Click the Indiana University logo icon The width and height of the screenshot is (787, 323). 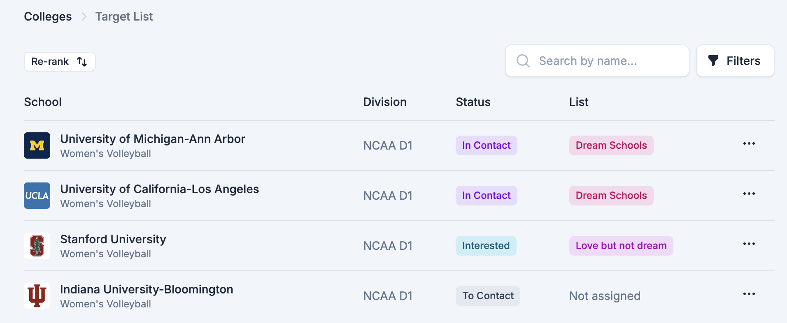point(37,296)
